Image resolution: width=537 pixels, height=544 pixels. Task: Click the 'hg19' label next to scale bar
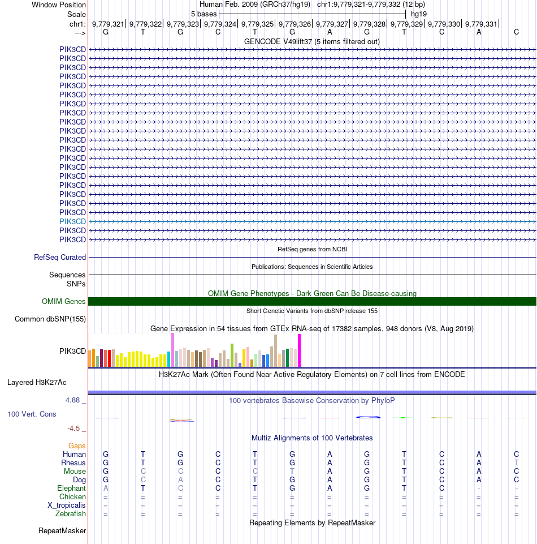(x=418, y=14)
